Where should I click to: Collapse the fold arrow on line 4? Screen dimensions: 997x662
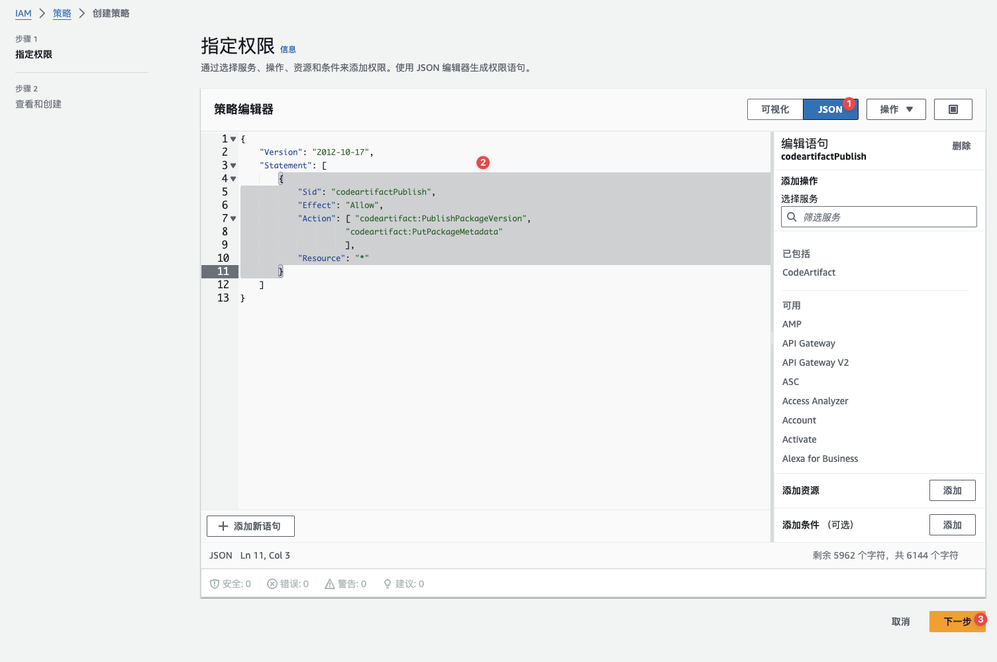tap(233, 179)
